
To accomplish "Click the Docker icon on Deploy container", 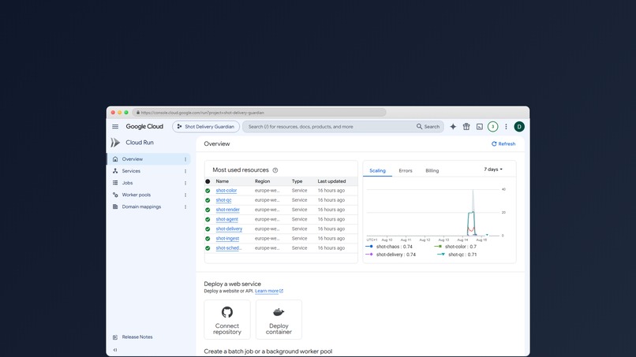I will point(279,312).
